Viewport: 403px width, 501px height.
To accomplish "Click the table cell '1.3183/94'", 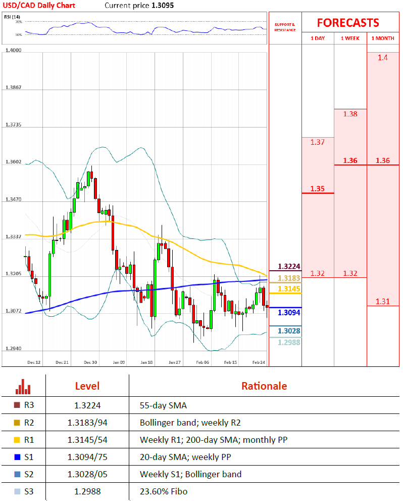I will click(87, 423).
